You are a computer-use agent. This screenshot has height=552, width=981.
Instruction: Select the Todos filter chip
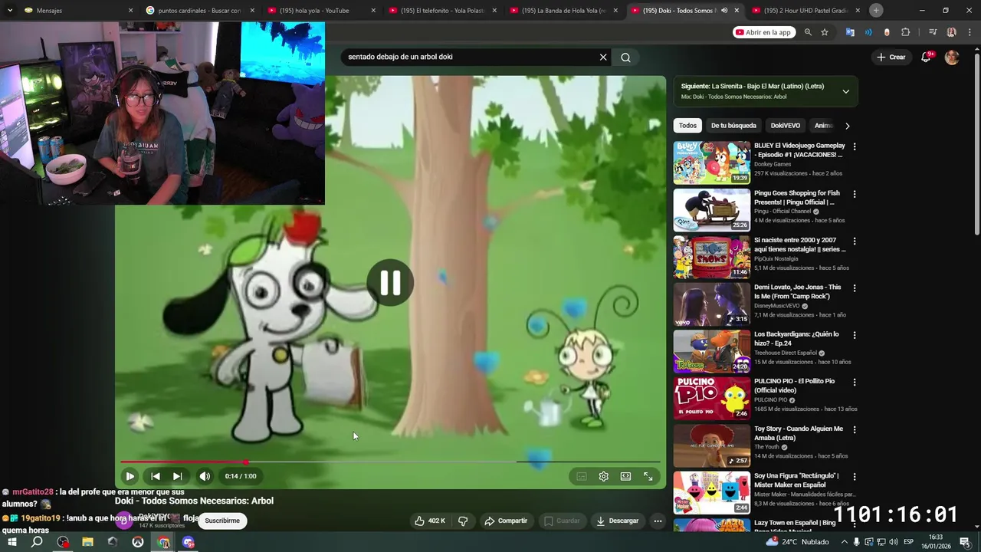(687, 126)
